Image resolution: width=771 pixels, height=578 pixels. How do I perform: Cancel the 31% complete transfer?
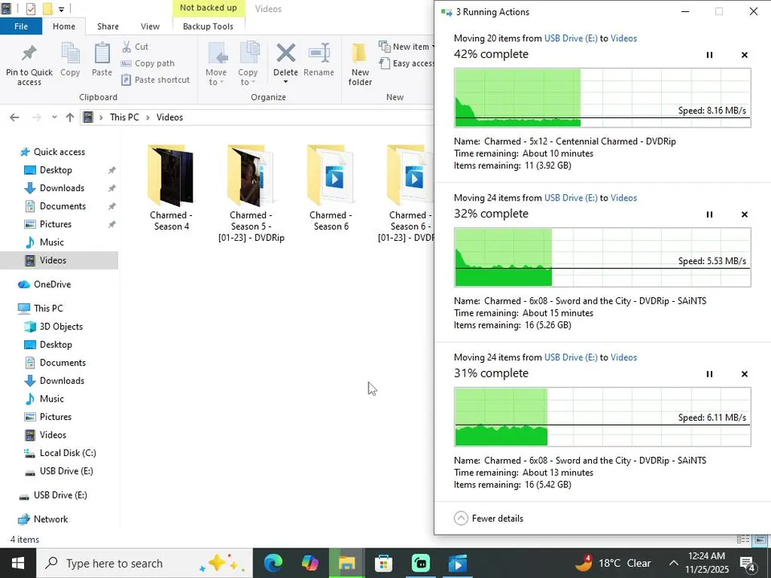click(x=744, y=374)
